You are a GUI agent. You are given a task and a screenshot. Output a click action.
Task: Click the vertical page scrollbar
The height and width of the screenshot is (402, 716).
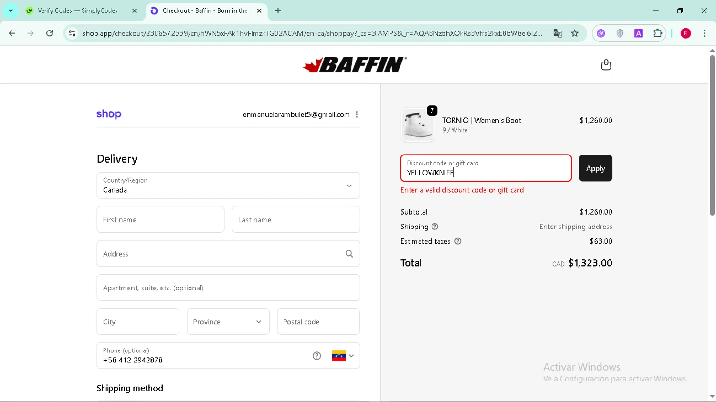click(712, 135)
